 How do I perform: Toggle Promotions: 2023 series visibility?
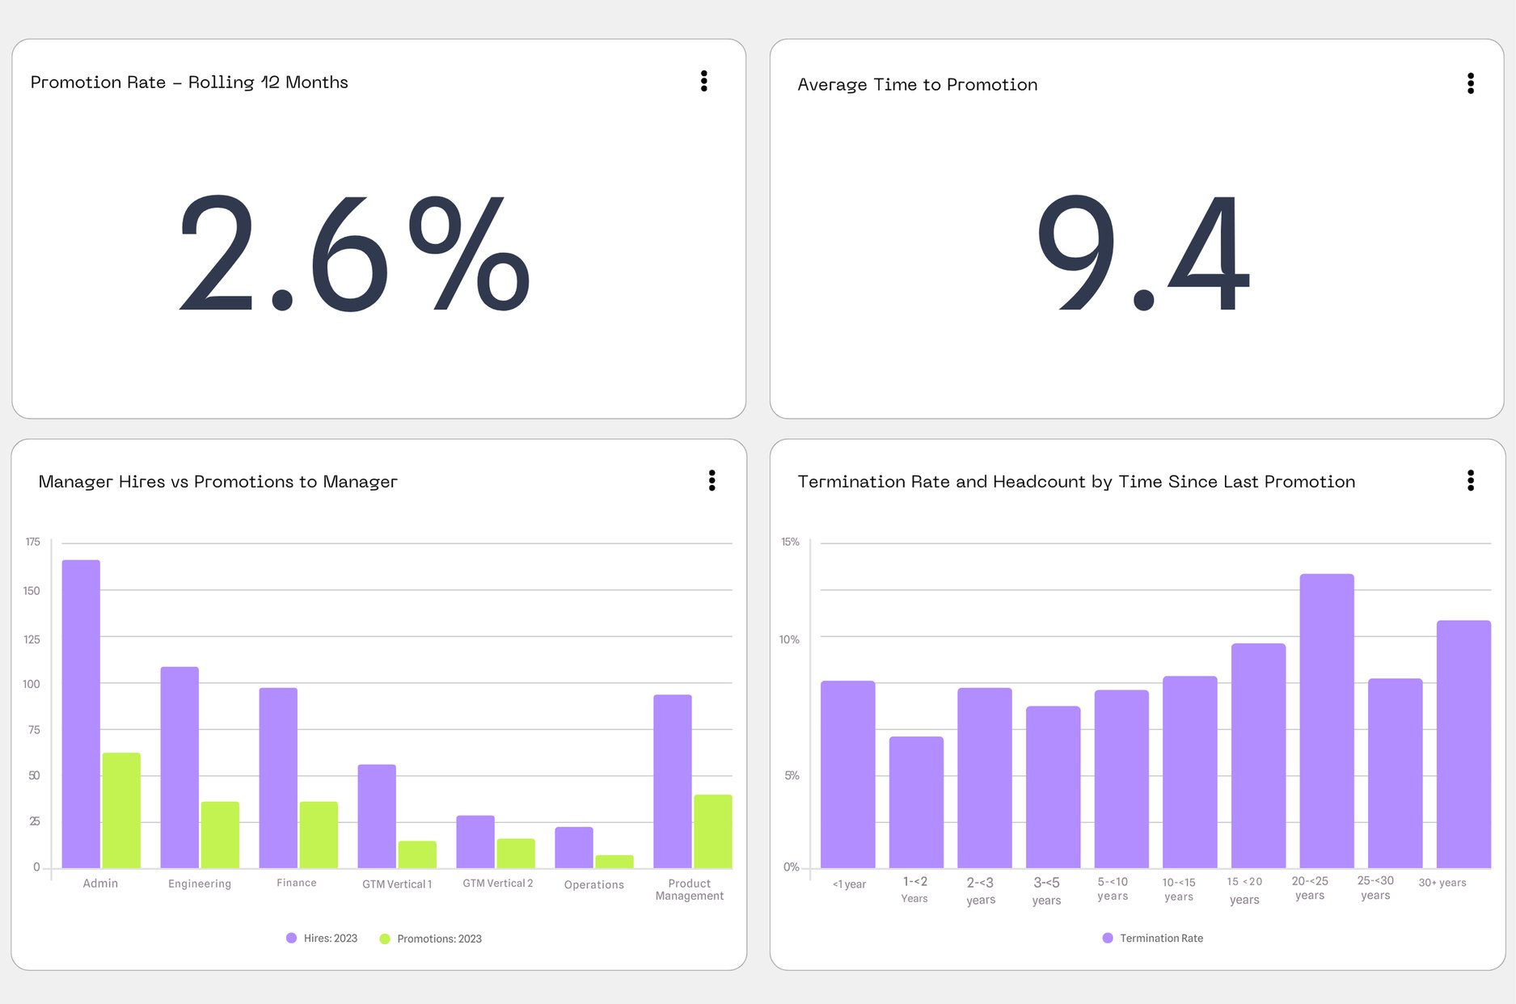pyautogui.click(x=385, y=938)
